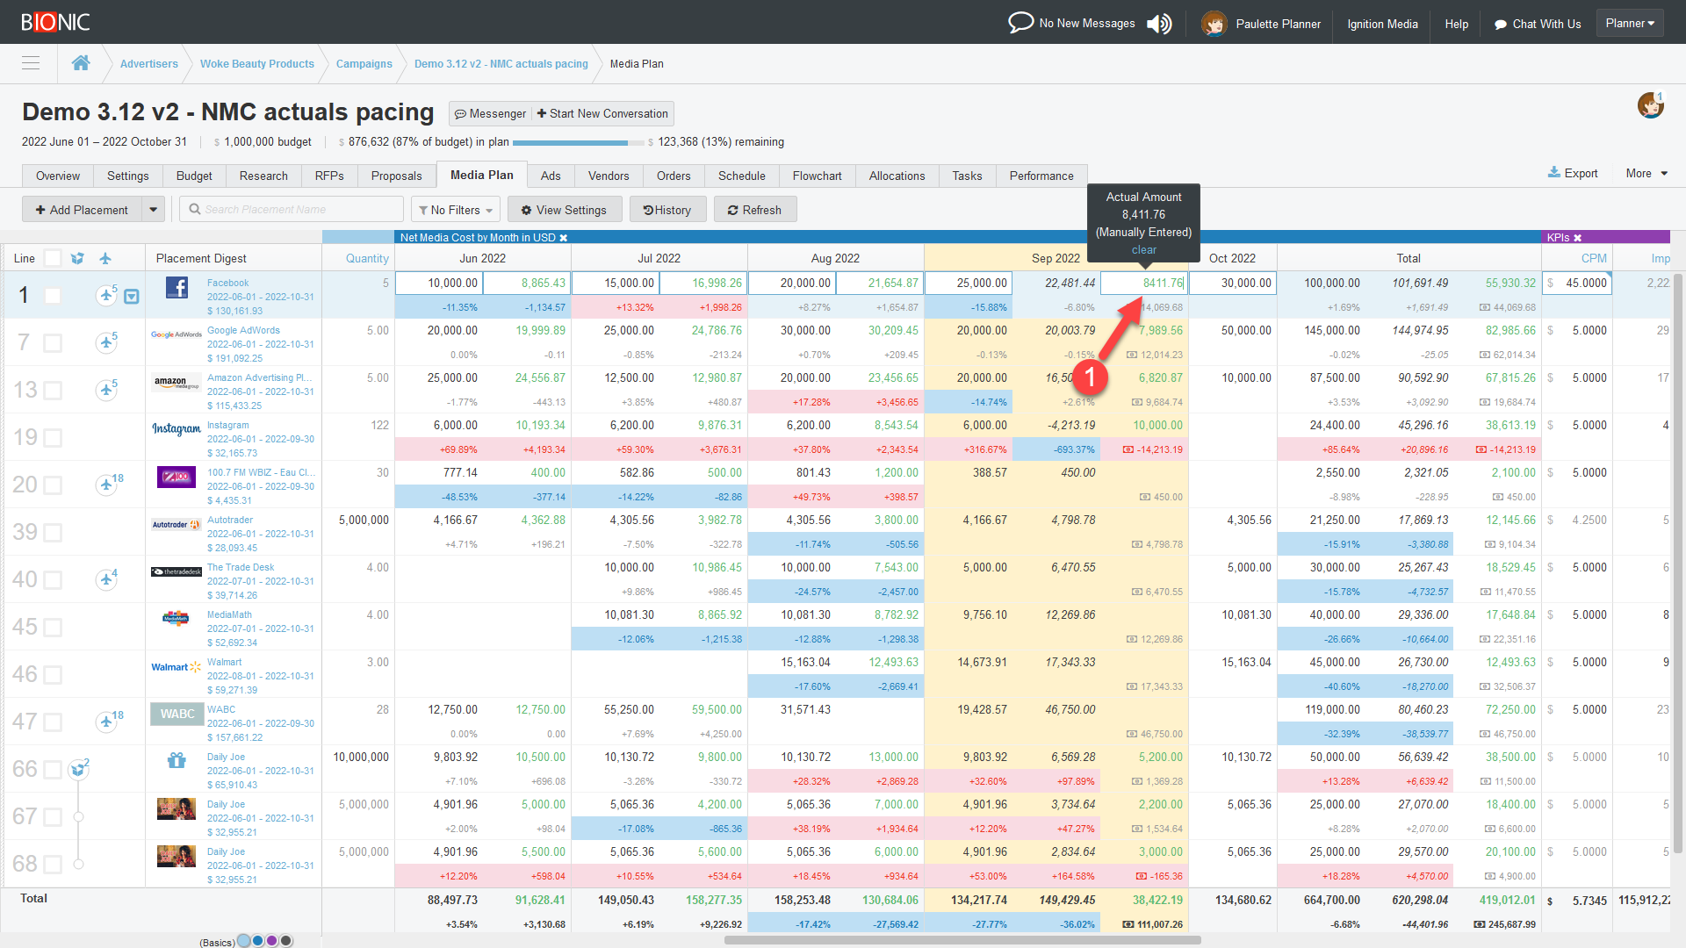1686x948 pixels.
Task: Select the dark gray view swatch
Action: [286, 941]
